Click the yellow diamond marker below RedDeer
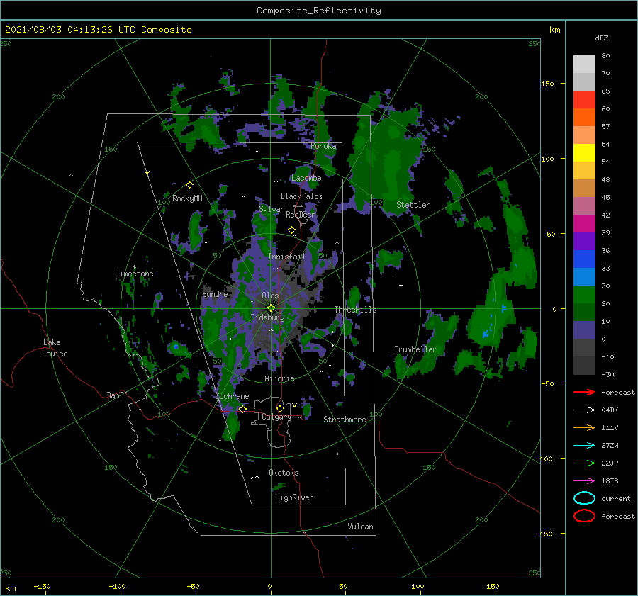Image resolution: width=638 pixels, height=596 pixels. (x=291, y=230)
